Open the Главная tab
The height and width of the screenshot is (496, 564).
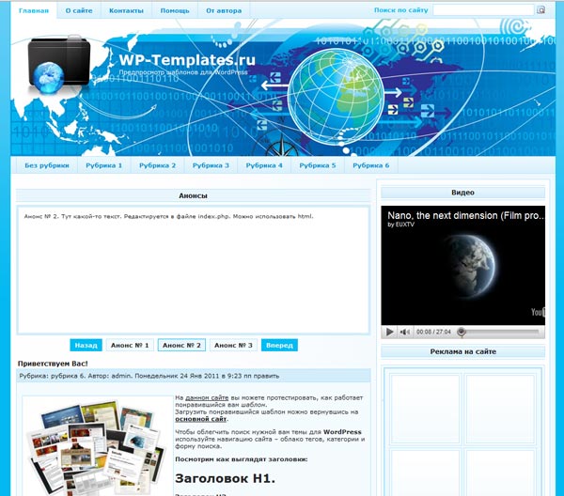tap(34, 10)
